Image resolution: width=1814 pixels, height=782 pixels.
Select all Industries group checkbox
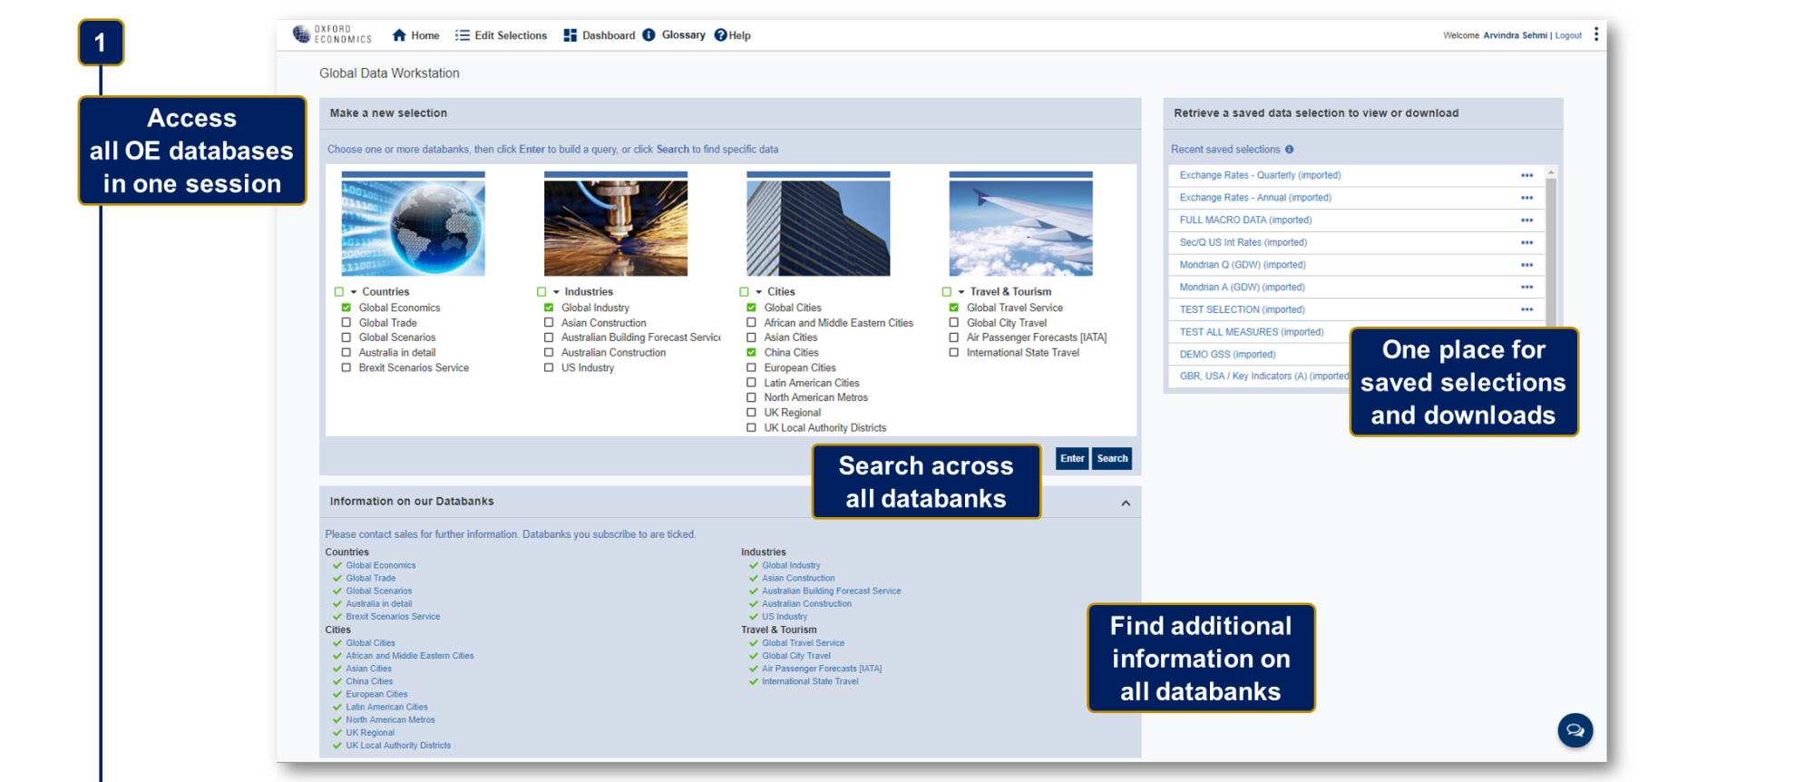(x=541, y=292)
